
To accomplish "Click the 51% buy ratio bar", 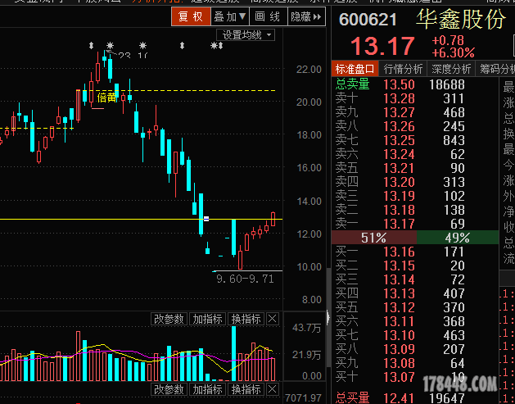I will (x=374, y=238).
